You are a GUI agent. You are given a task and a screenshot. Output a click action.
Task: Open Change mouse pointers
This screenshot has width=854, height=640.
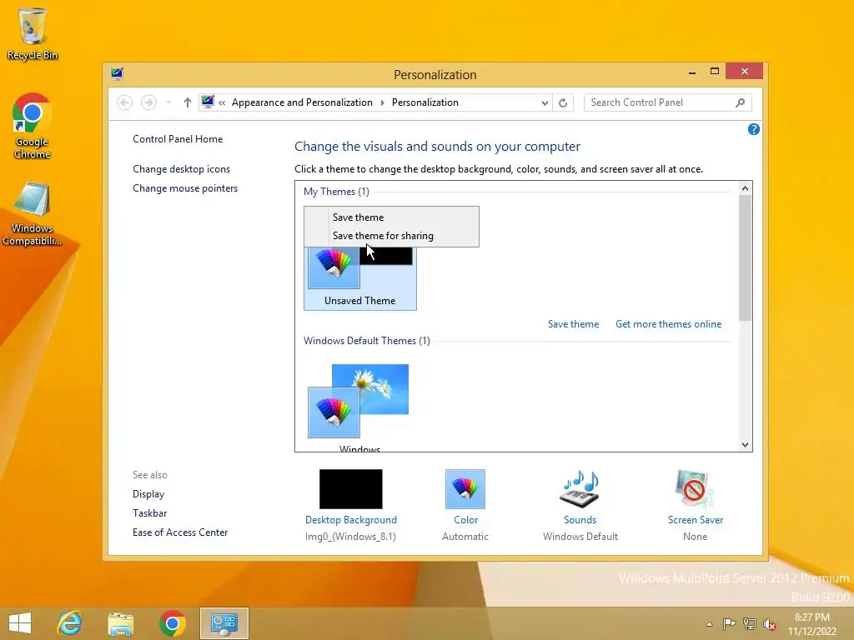(x=185, y=188)
